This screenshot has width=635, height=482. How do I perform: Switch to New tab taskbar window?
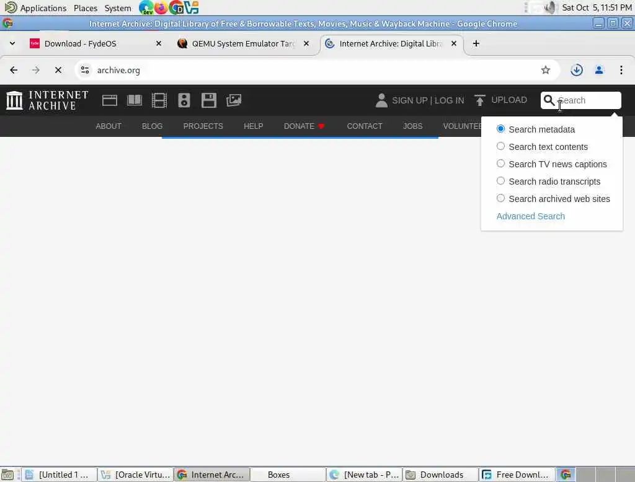[365, 475]
